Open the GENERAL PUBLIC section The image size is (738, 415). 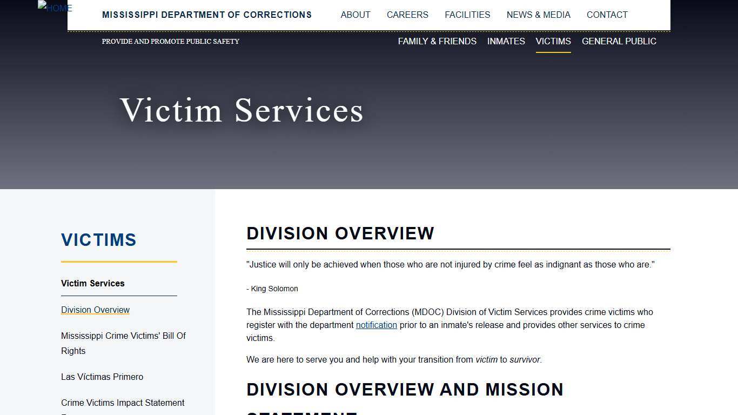619,41
